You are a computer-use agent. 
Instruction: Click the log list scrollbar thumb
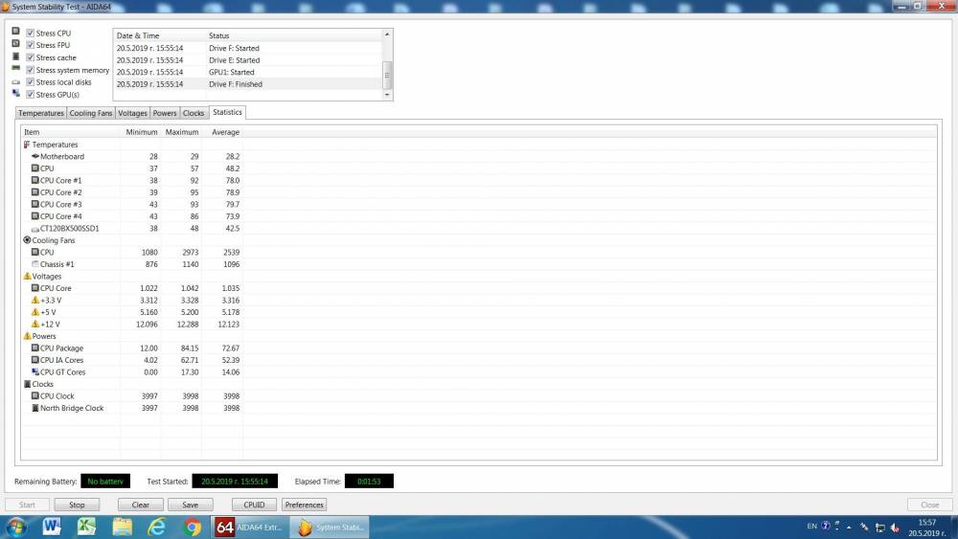click(386, 75)
